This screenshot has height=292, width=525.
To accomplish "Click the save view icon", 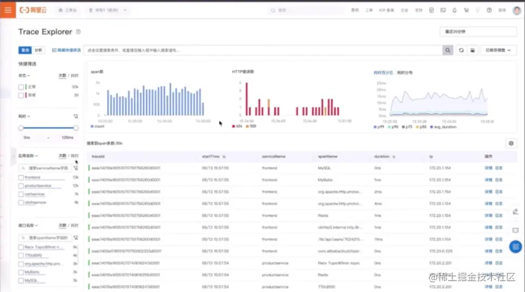I will coord(472,50).
